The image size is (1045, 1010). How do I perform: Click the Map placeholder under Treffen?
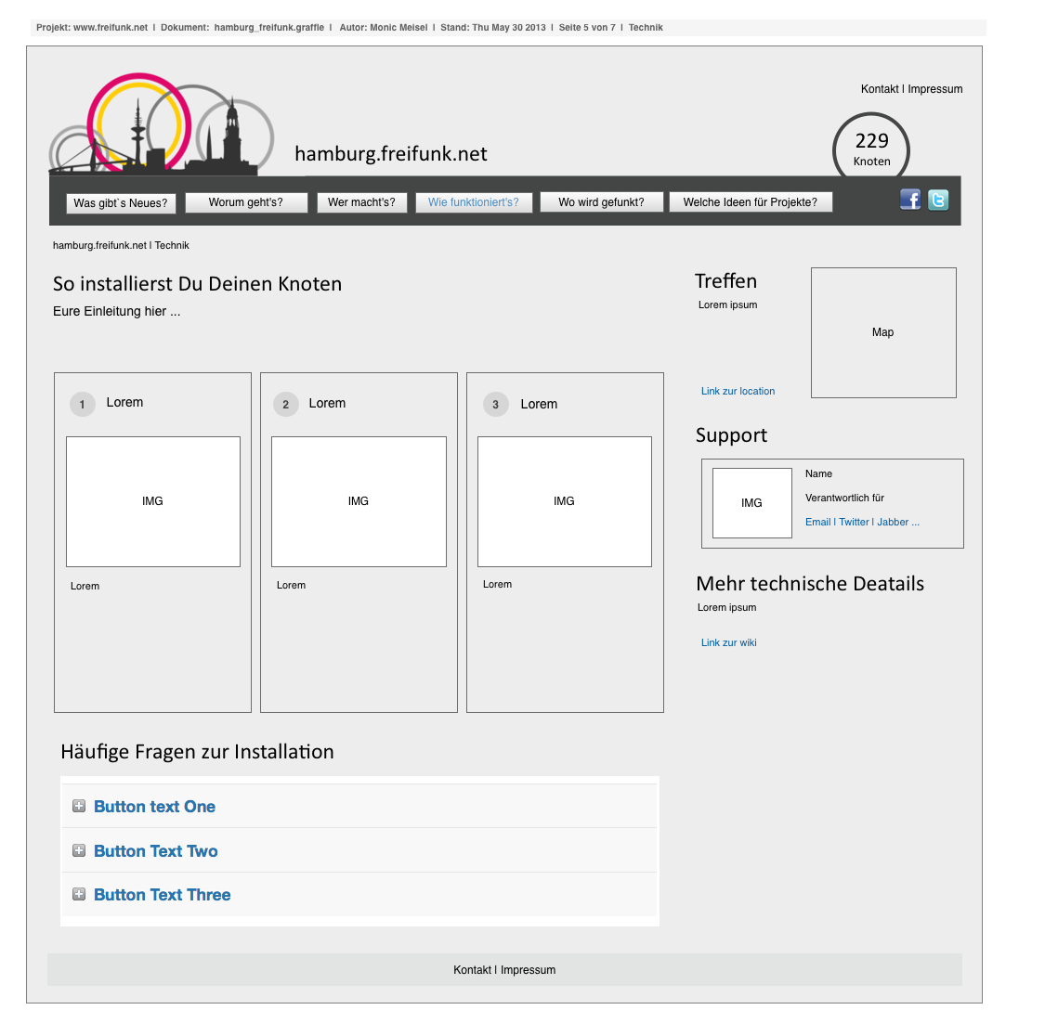(883, 332)
